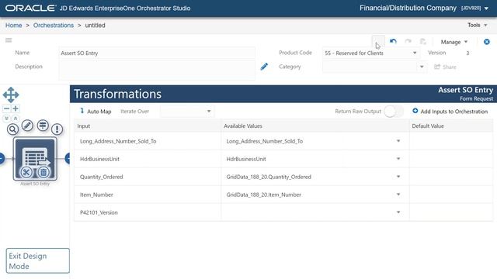Click the P42101_Version input row label

[99, 212]
